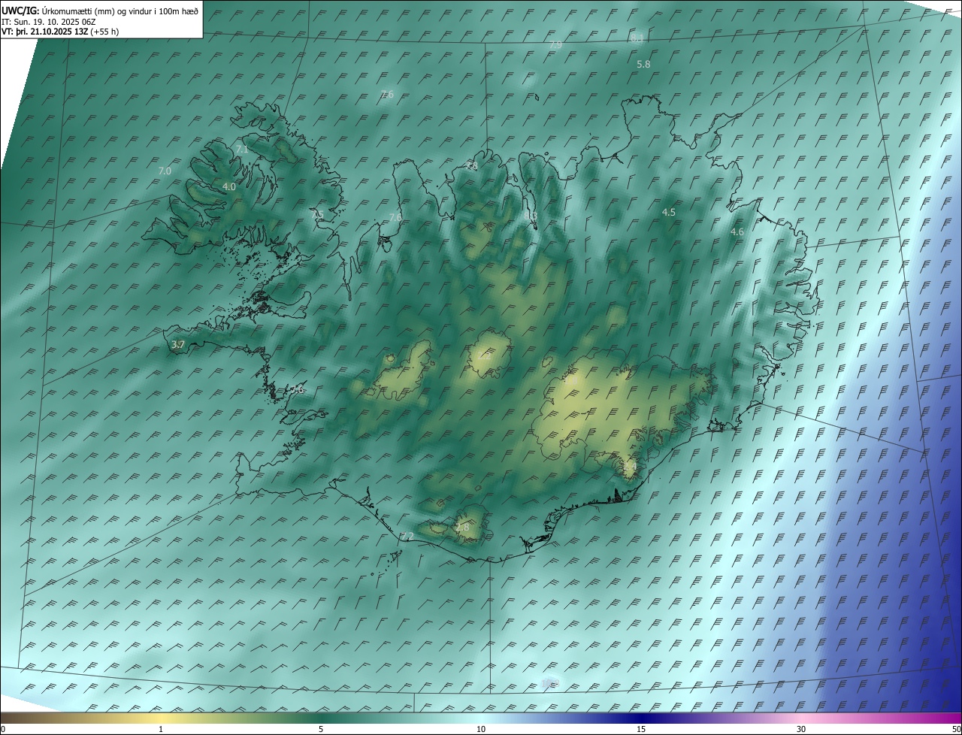Select the 5 tick on the color scale

pos(321,729)
